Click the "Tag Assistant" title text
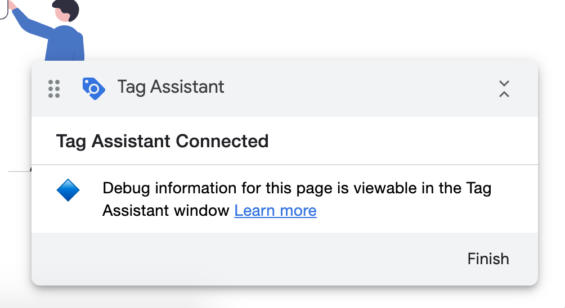The width and height of the screenshot is (565, 308). (x=171, y=87)
